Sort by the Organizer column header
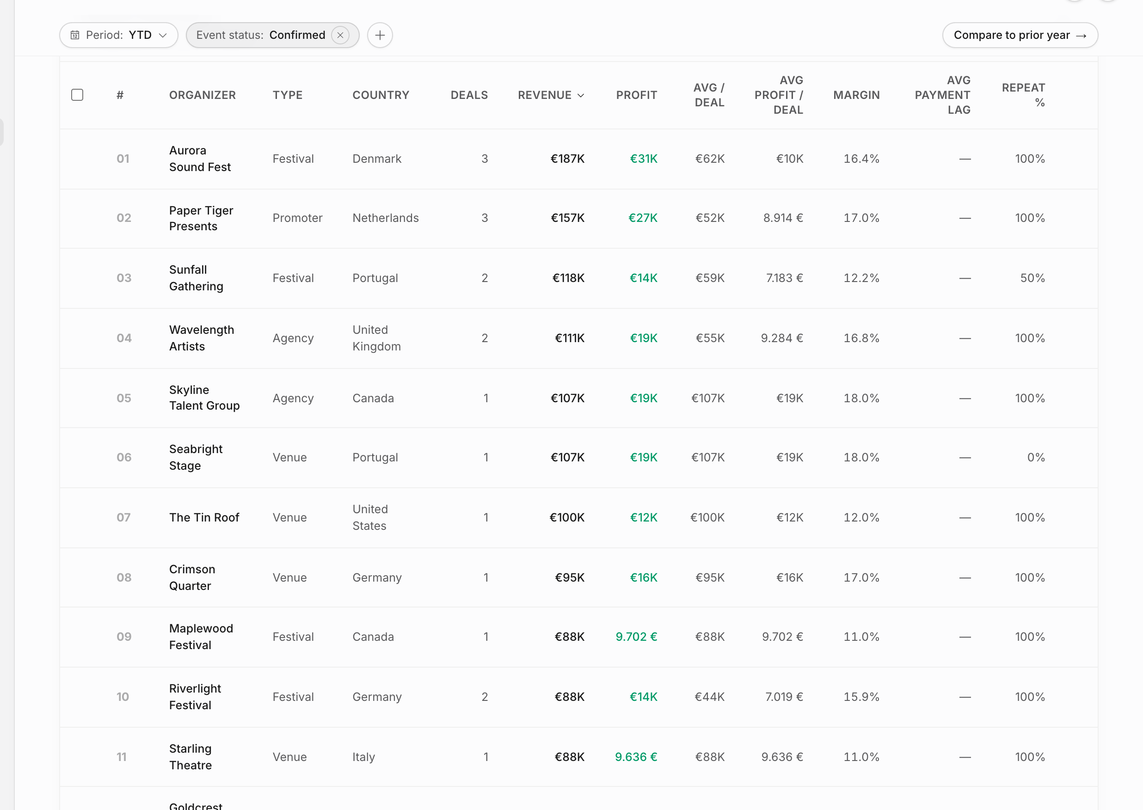Screen dimensions: 1143x810 (x=203, y=95)
